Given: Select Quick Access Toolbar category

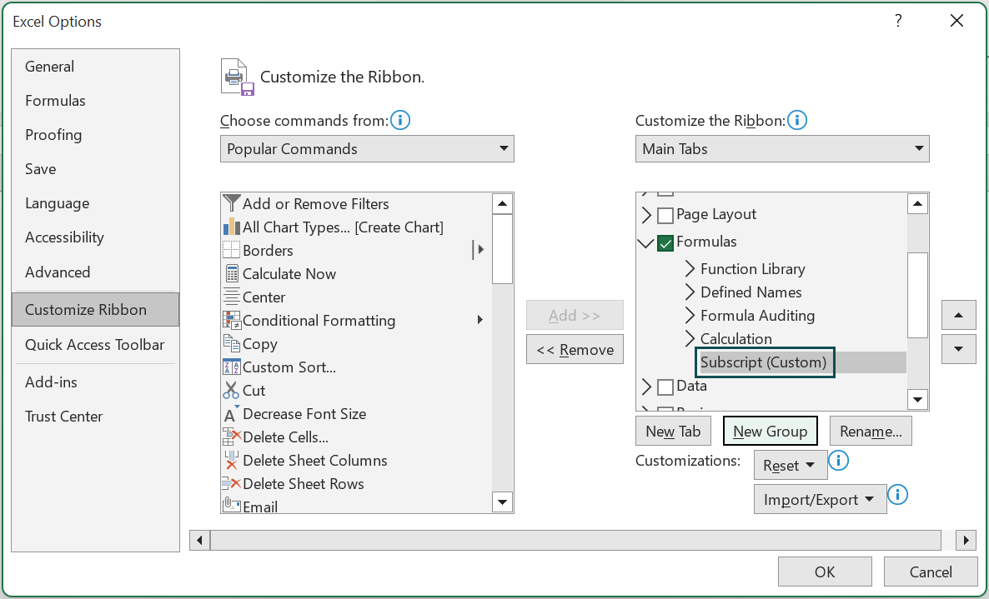Looking at the screenshot, I should click(x=95, y=345).
